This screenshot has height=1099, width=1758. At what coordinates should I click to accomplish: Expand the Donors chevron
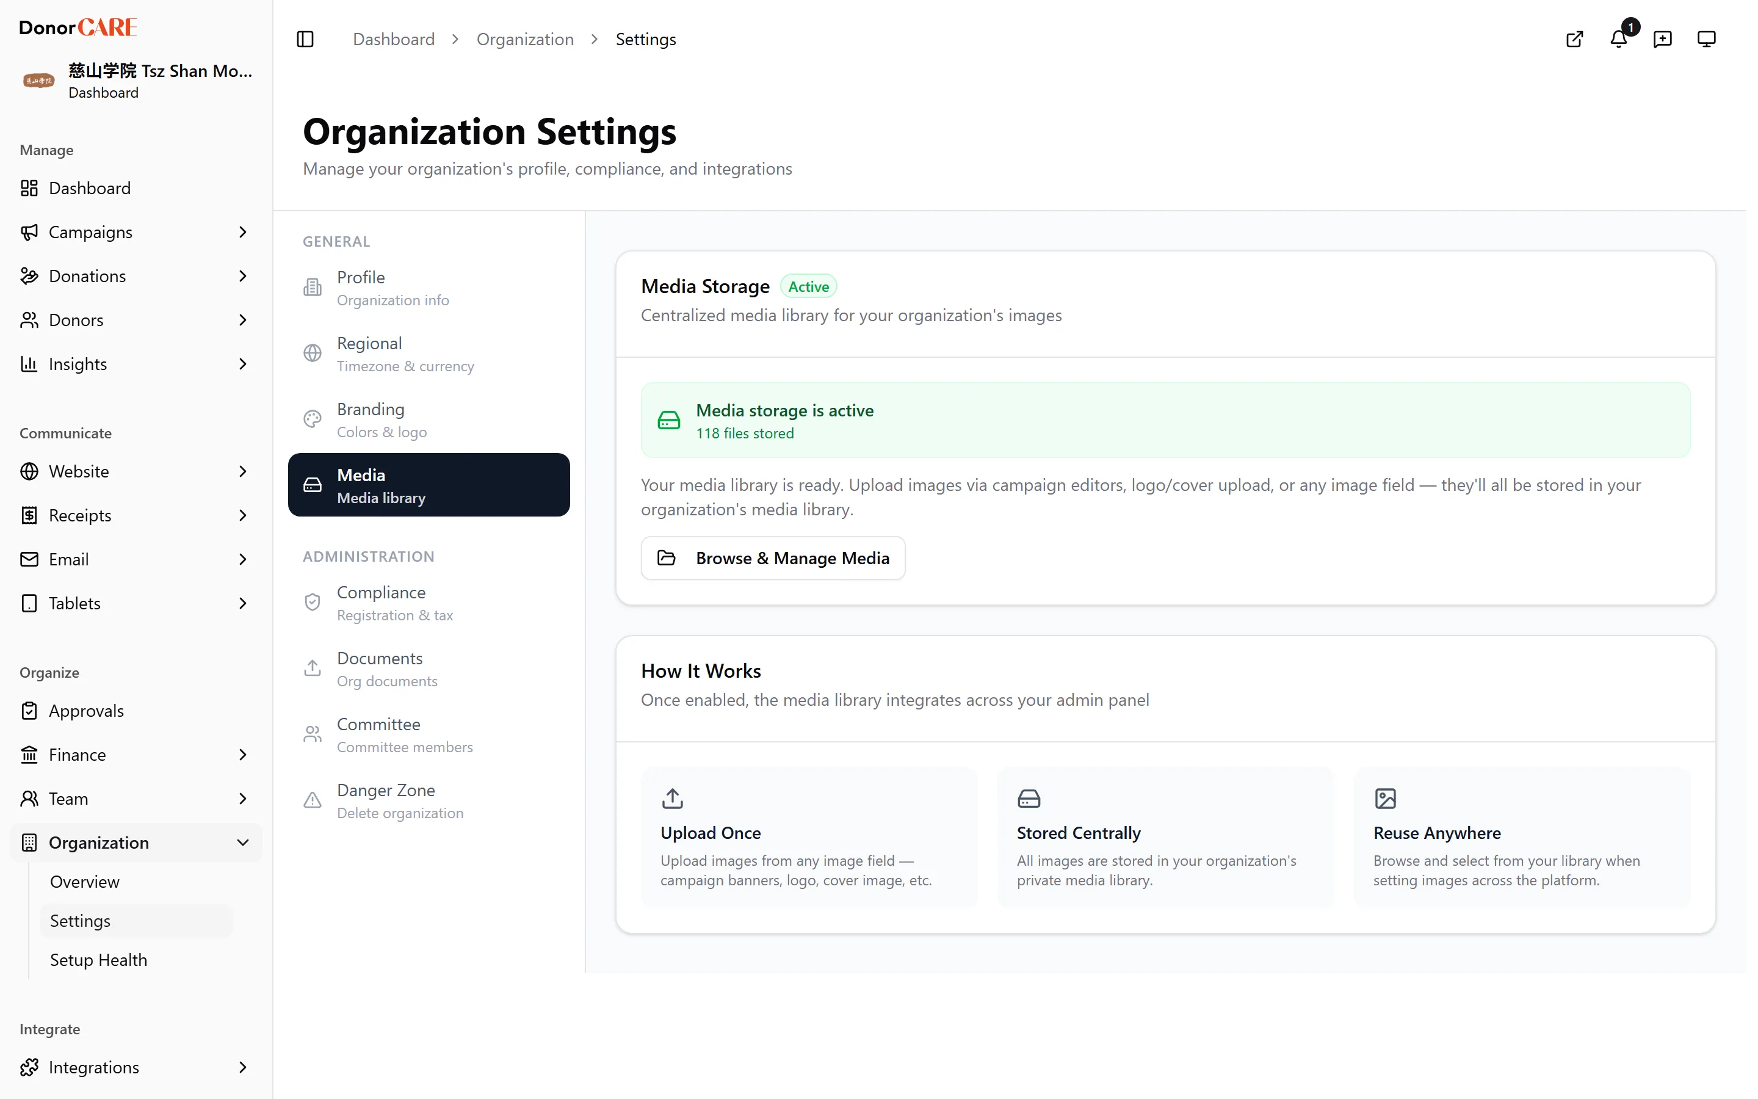click(242, 320)
